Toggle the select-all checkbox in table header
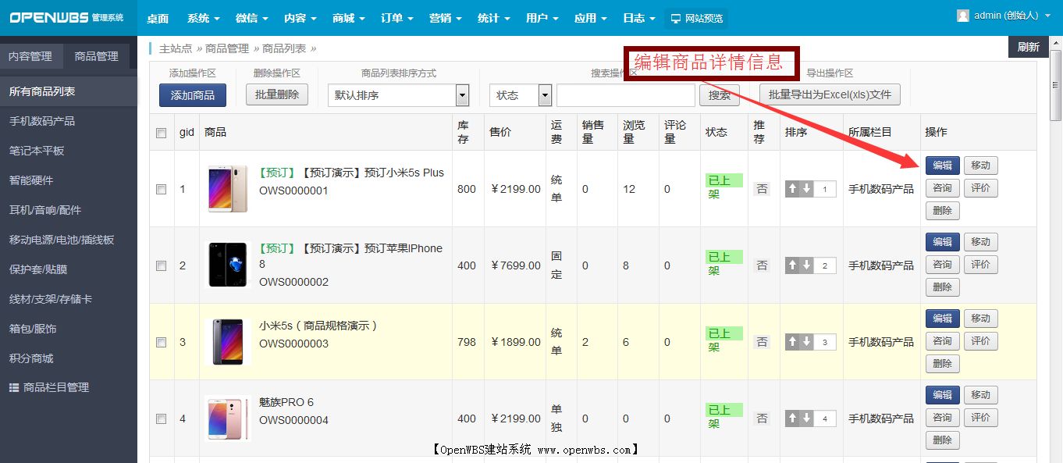1063x463 pixels. tap(161, 132)
